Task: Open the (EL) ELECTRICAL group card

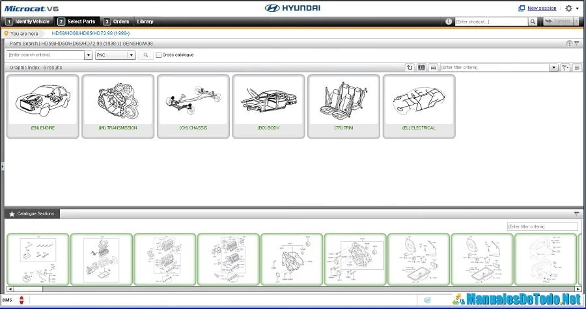Action: (419, 106)
